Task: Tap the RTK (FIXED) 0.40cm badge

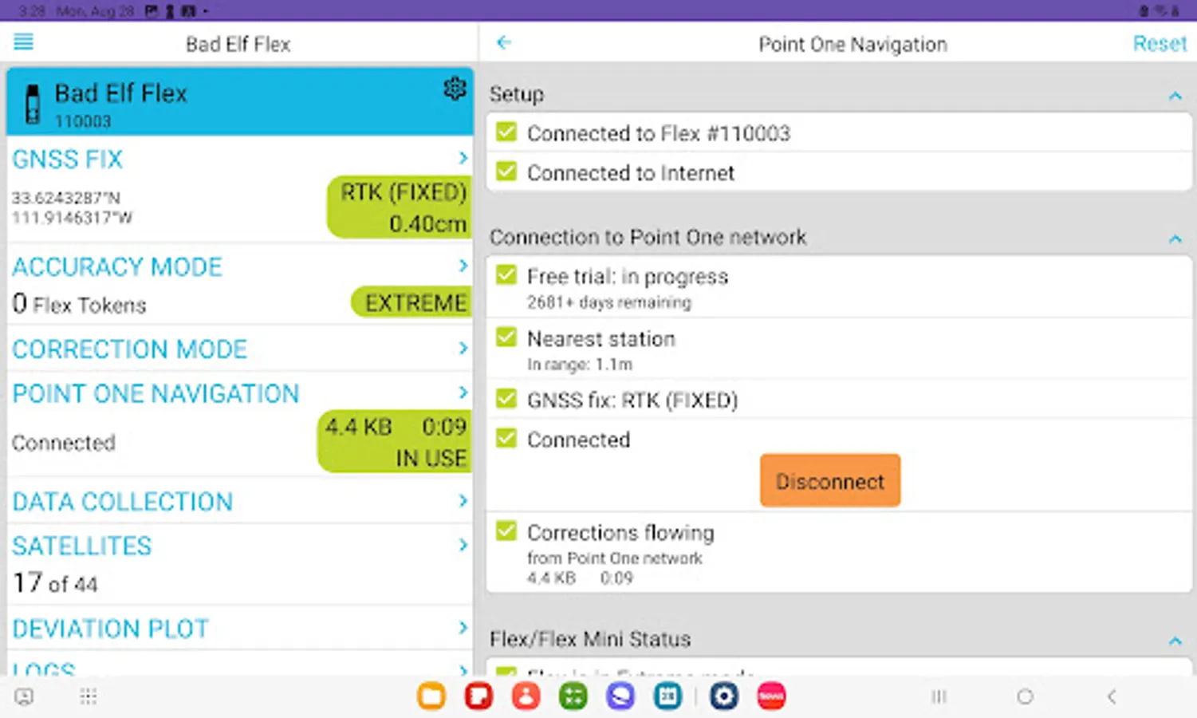Action: (400, 207)
